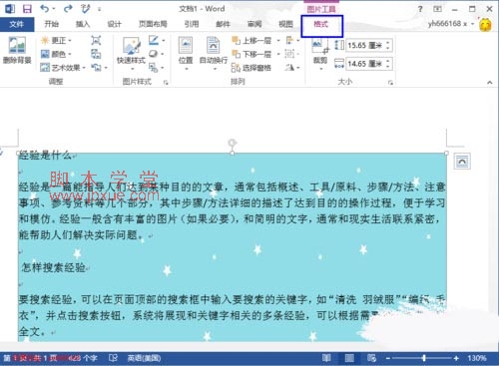Switch to the 插入 (Insert) tab
This screenshot has width=499, height=366.
click(x=83, y=24)
